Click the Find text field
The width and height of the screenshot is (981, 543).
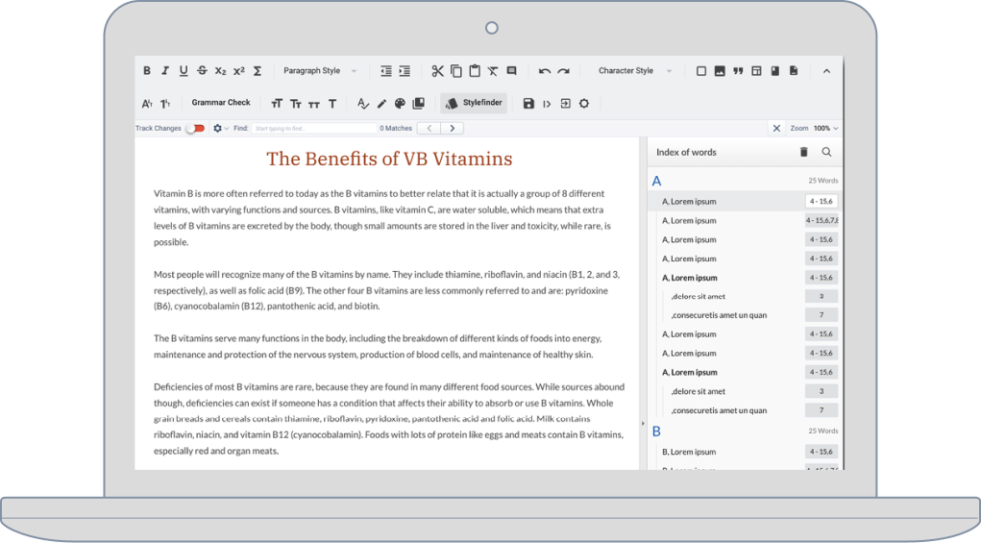tap(313, 128)
